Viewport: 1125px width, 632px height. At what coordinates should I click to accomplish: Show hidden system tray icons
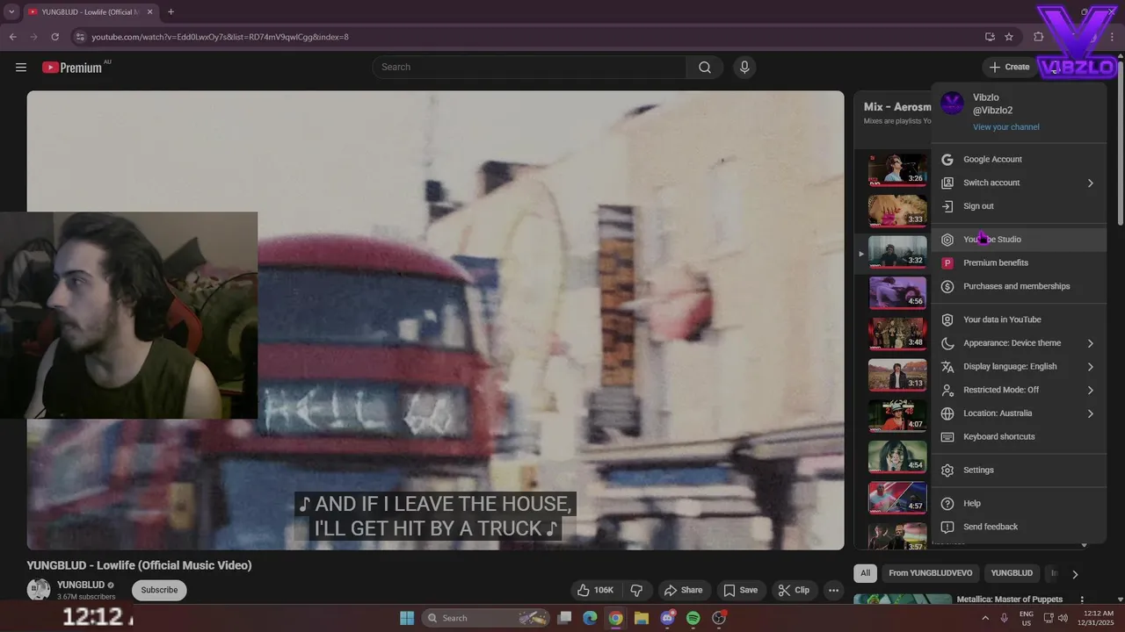(986, 618)
